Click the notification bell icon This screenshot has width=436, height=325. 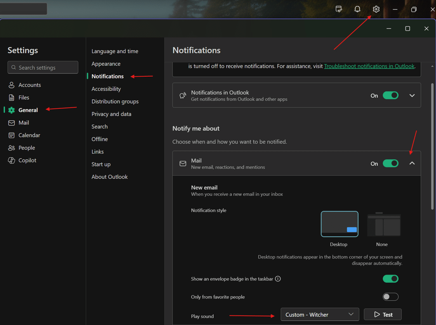[x=357, y=9]
